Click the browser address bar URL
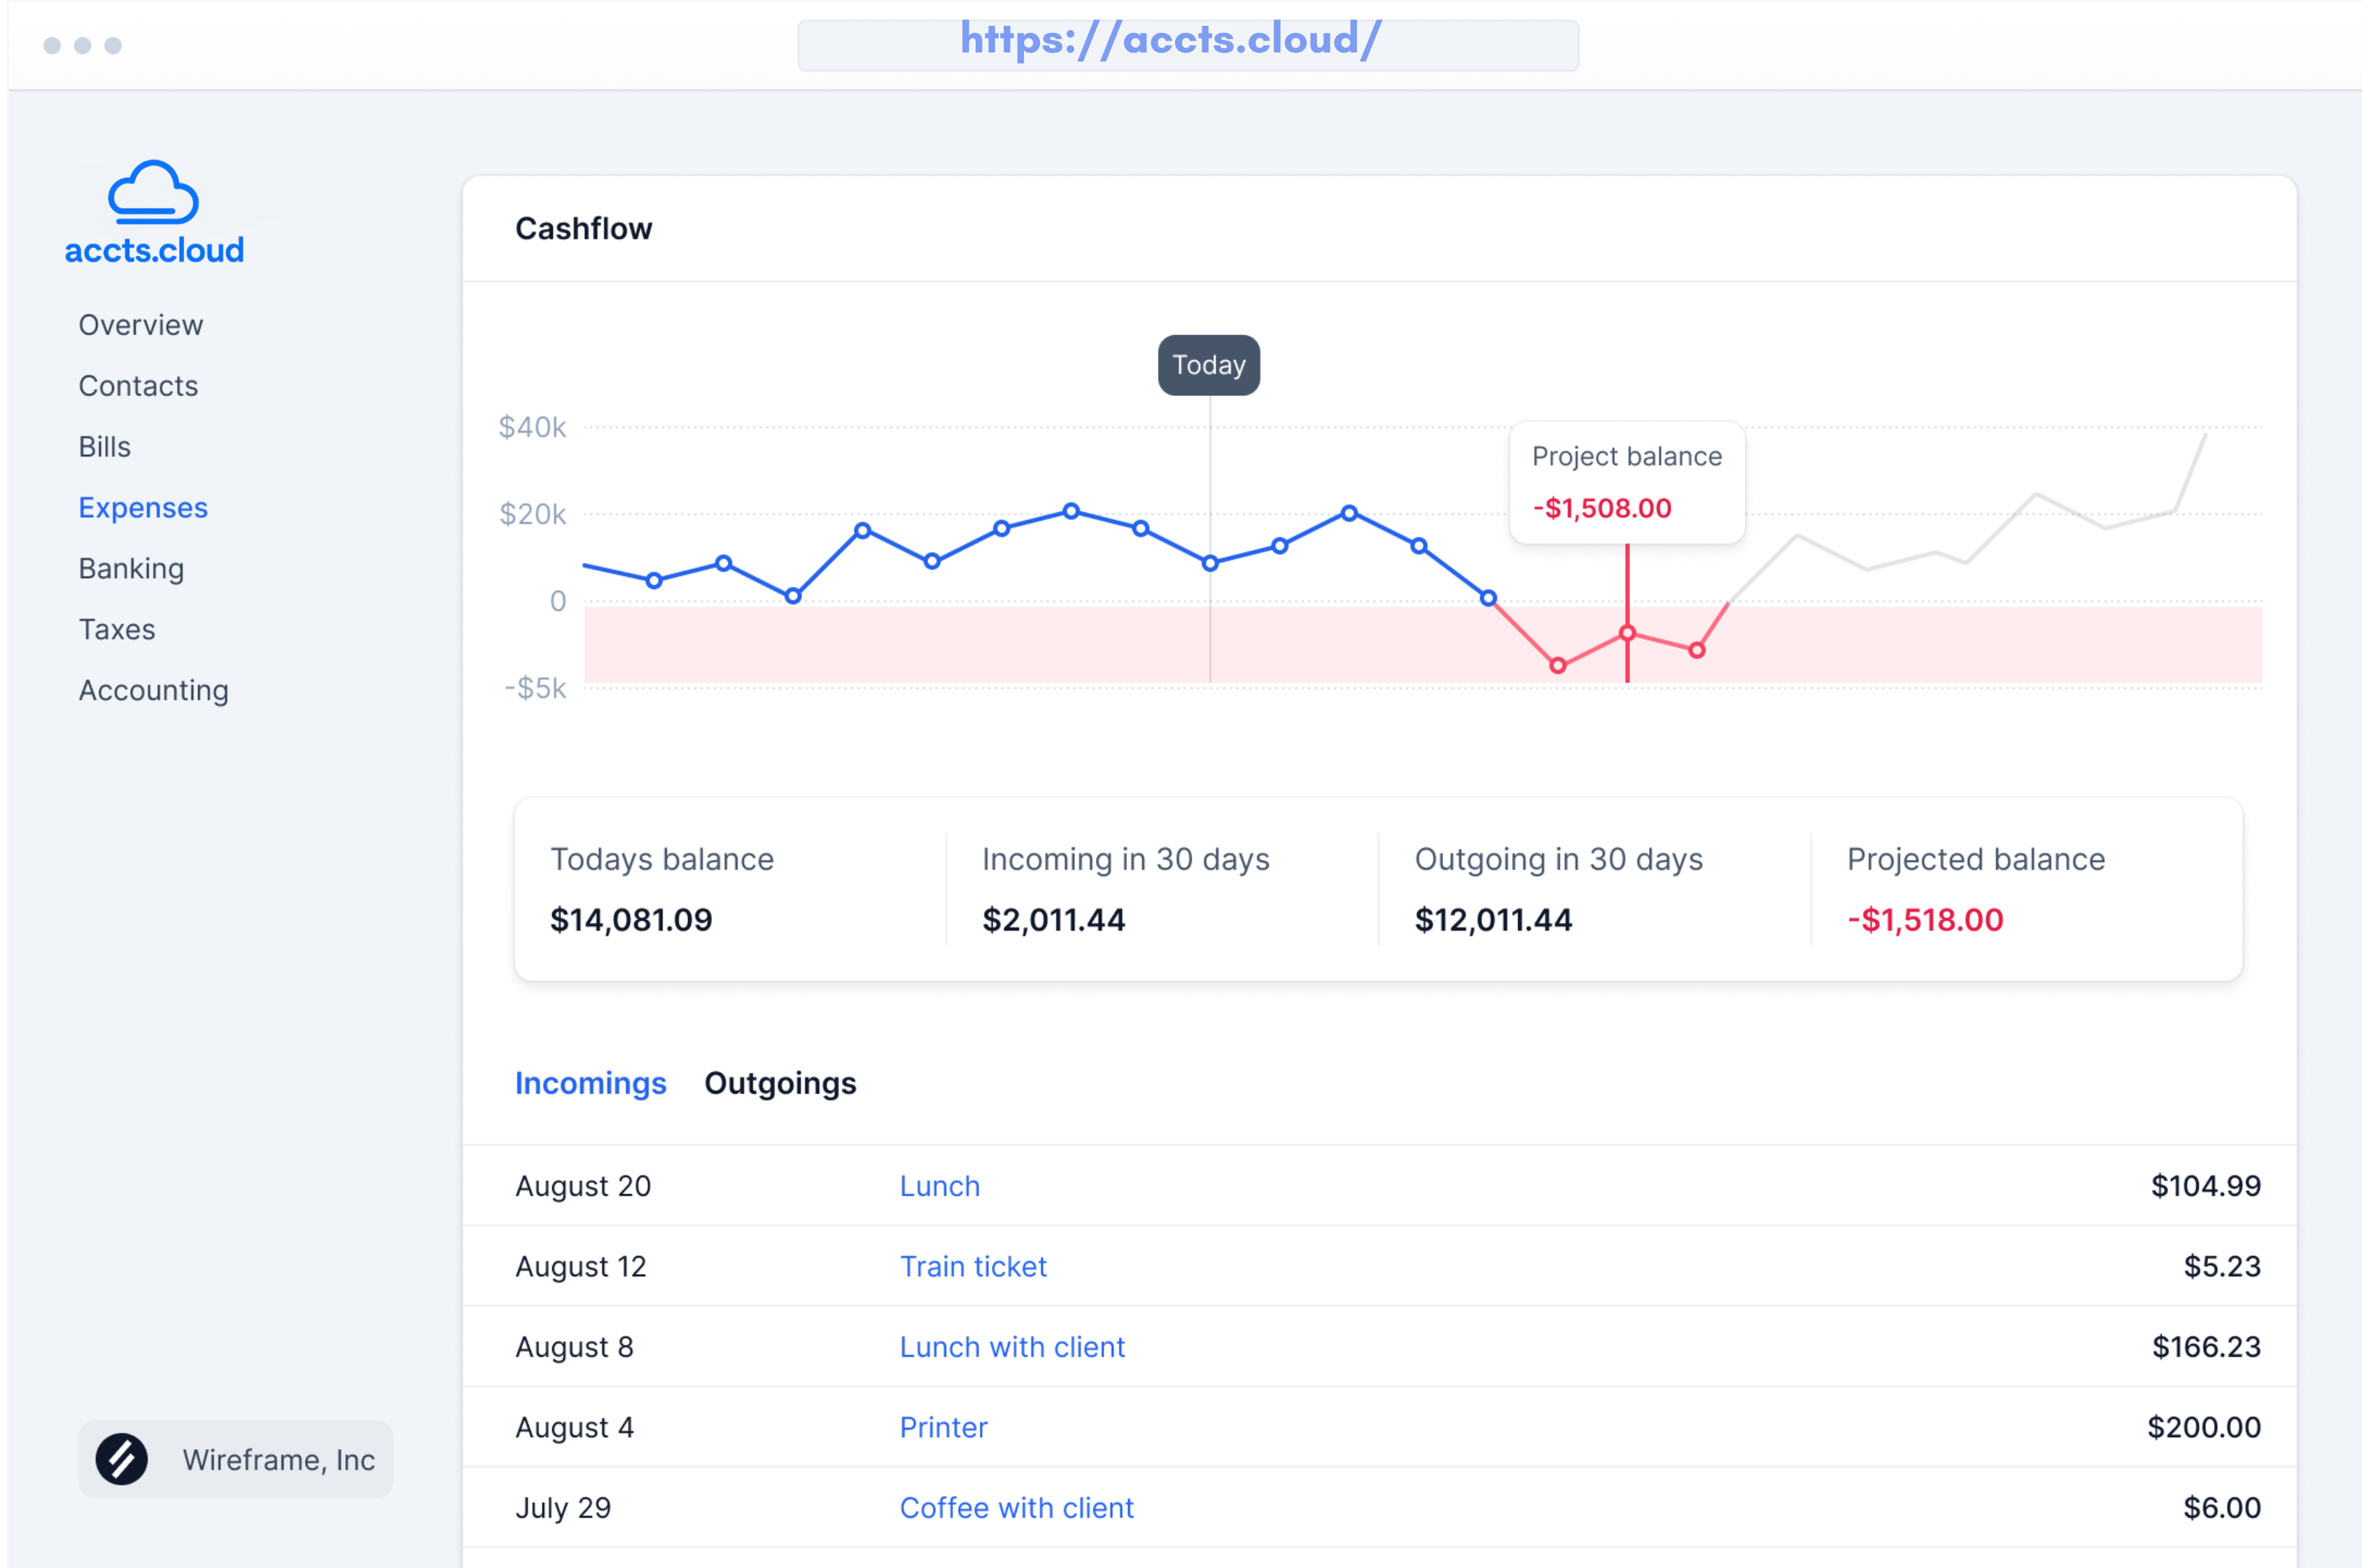The image size is (2362, 1568). click(x=1170, y=42)
